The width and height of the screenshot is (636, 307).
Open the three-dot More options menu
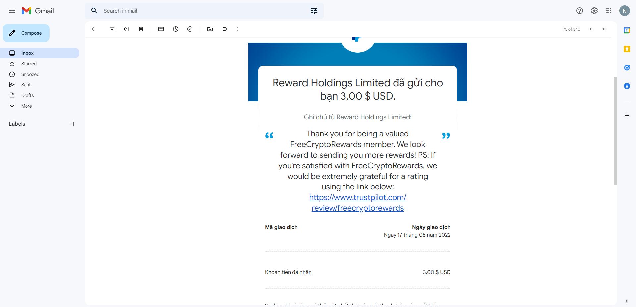pyautogui.click(x=238, y=29)
